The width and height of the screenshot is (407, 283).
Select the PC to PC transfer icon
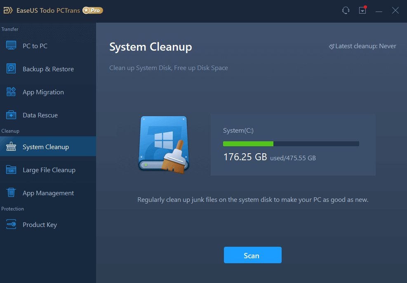[x=11, y=45]
